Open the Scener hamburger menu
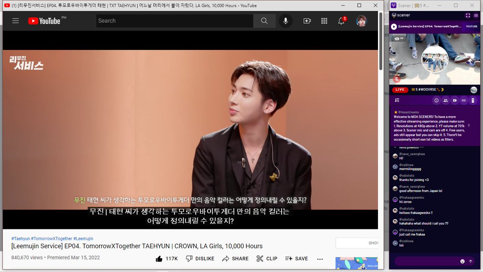Image resolution: width=483 pixels, height=272 pixels. 476,15
